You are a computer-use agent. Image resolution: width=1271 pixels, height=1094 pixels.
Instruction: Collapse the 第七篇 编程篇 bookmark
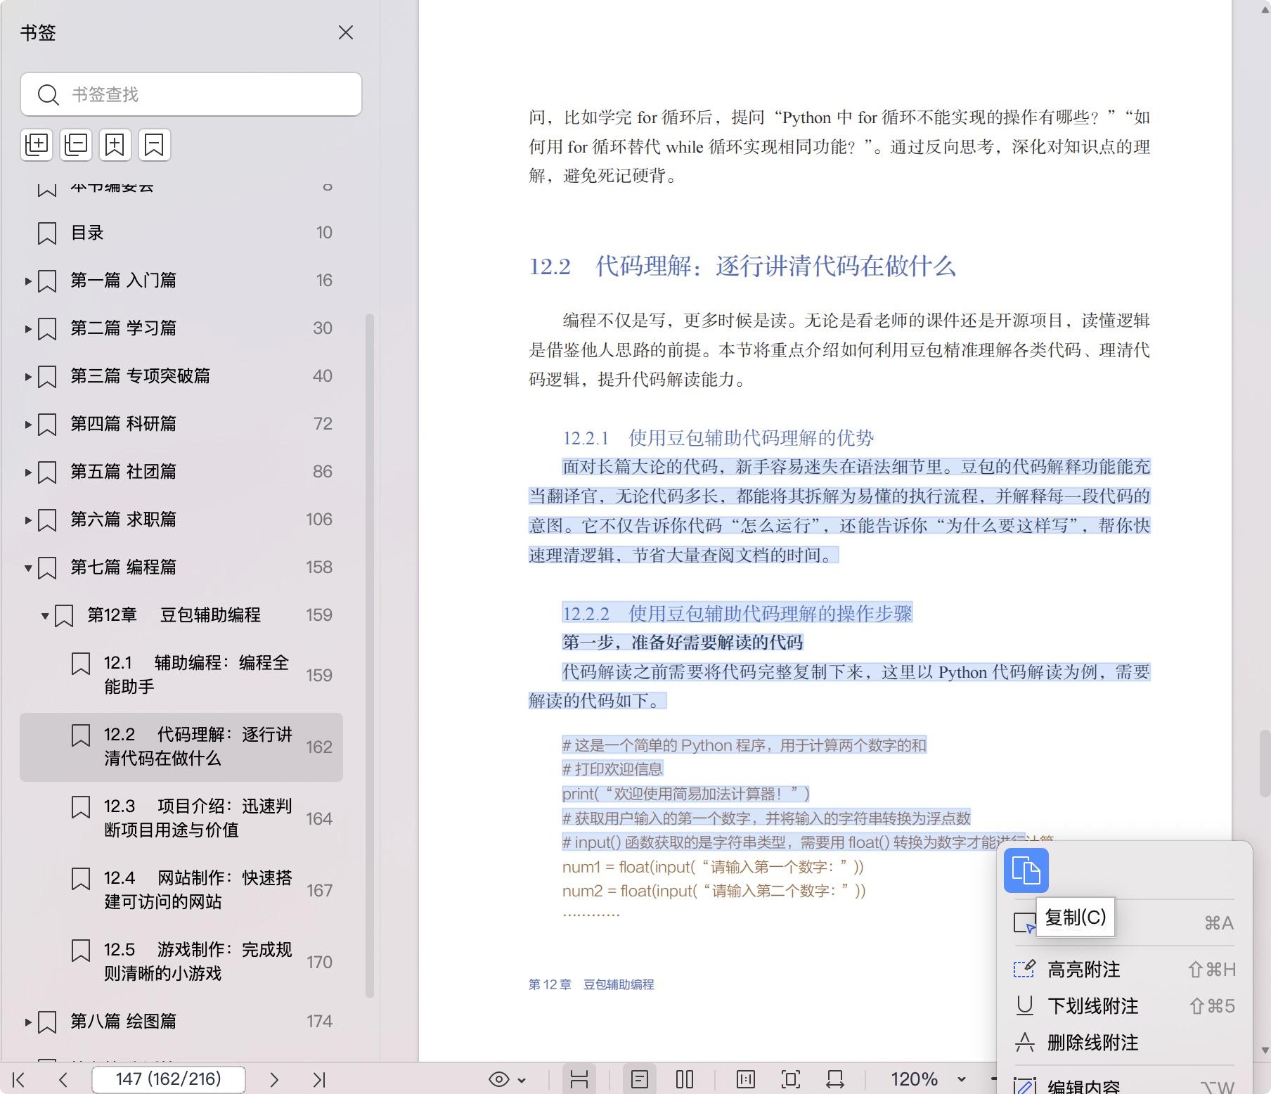[28, 568]
